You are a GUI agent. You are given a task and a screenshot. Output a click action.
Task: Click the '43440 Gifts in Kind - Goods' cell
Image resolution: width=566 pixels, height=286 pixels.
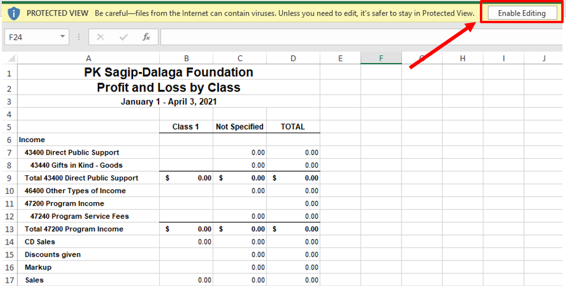pos(88,165)
